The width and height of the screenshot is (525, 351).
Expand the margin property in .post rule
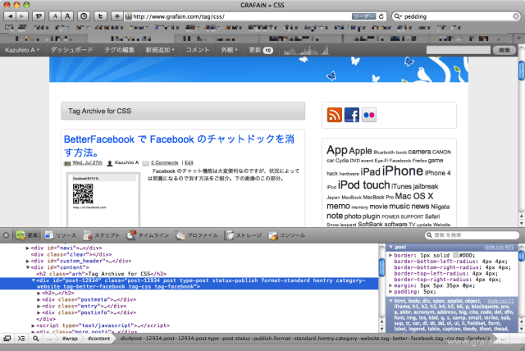pos(390,285)
